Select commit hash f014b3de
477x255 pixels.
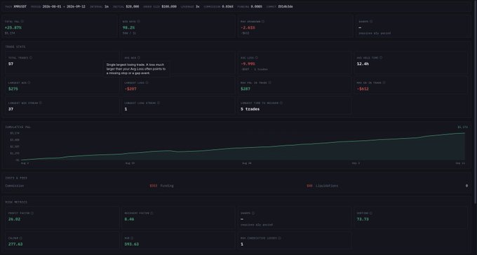(285, 6)
